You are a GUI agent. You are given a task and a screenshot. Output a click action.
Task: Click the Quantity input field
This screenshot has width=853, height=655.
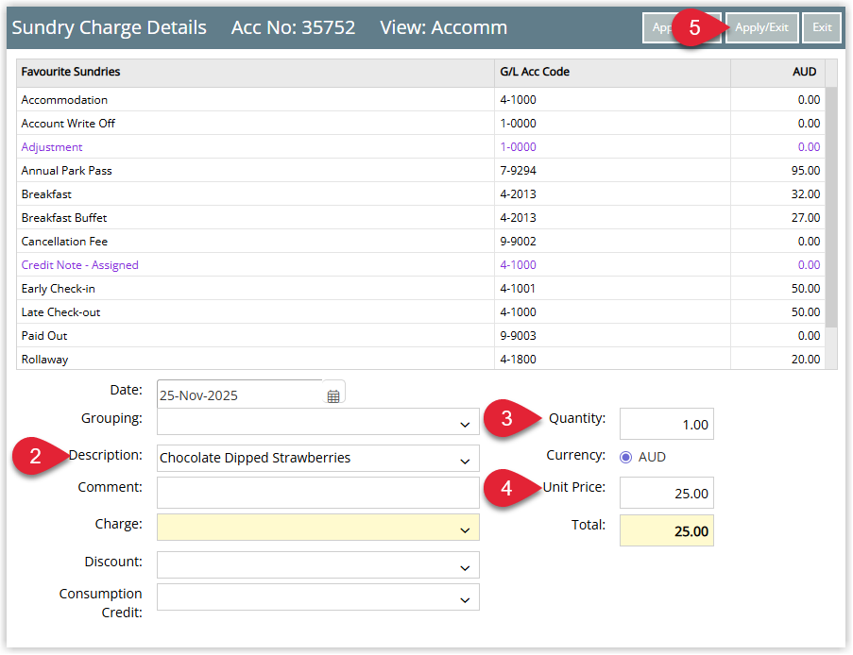pyautogui.click(x=666, y=424)
